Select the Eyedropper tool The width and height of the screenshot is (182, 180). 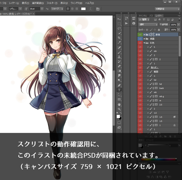(119, 43)
